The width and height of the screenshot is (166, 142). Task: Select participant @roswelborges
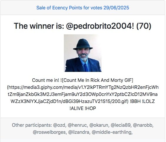coord(50,132)
